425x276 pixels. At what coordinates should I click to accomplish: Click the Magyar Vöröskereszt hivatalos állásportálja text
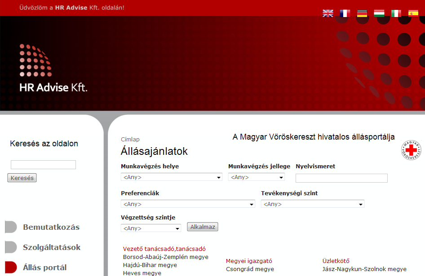pos(314,137)
